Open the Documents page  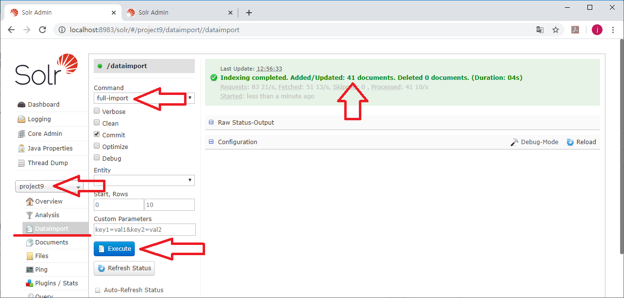(52, 242)
